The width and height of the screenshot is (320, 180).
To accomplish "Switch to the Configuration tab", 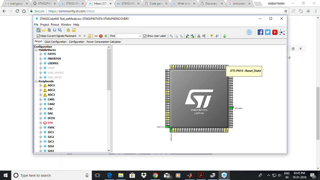I will 77,42.
